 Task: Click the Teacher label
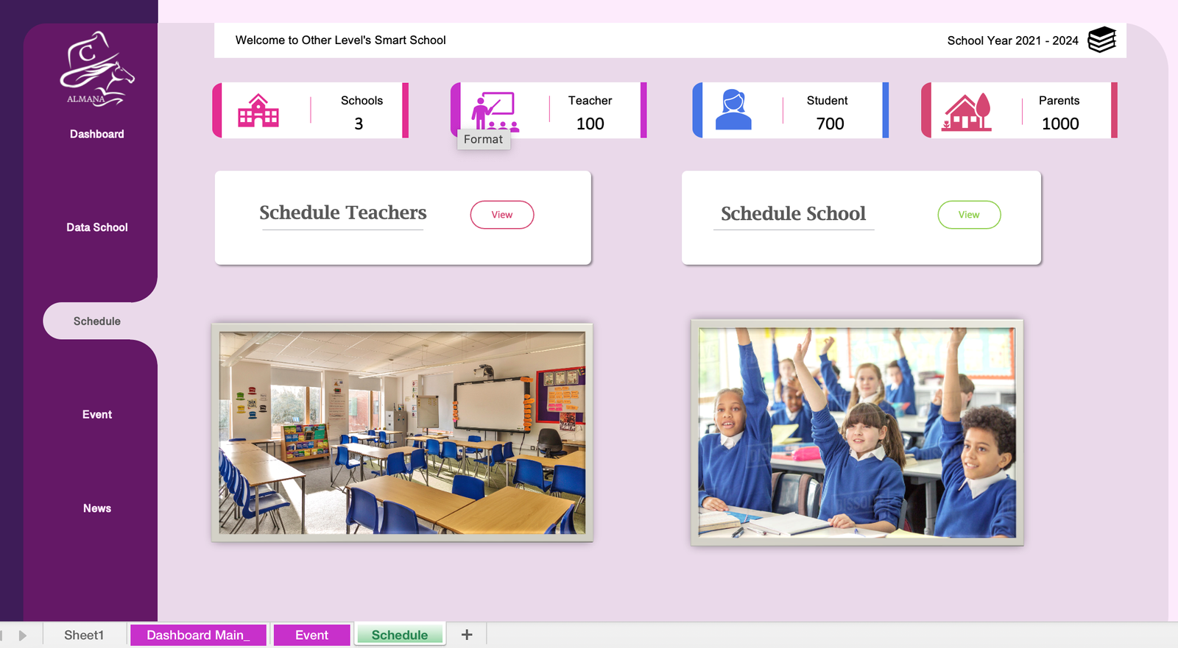pyautogui.click(x=590, y=101)
